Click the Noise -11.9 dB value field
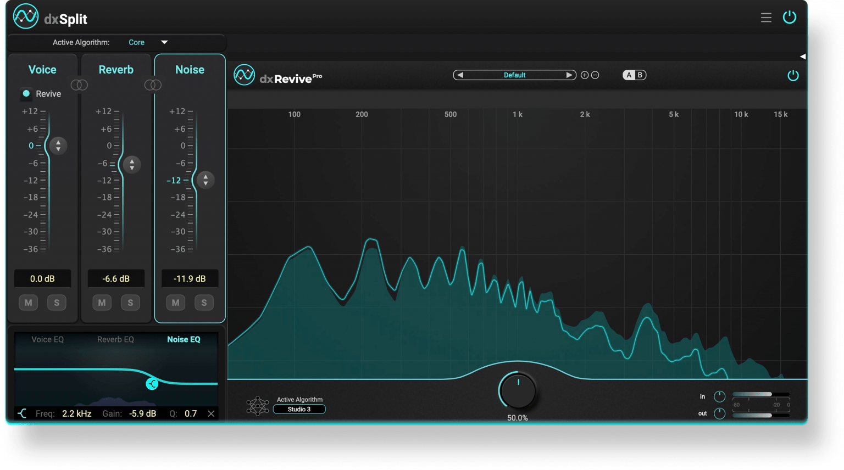844x470 pixels. pos(190,278)
